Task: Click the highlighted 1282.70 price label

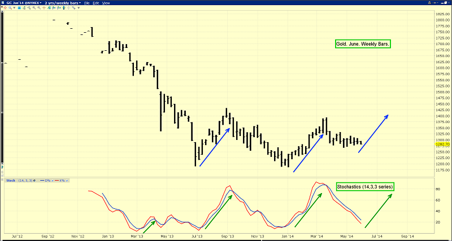Action: (442, 144)
